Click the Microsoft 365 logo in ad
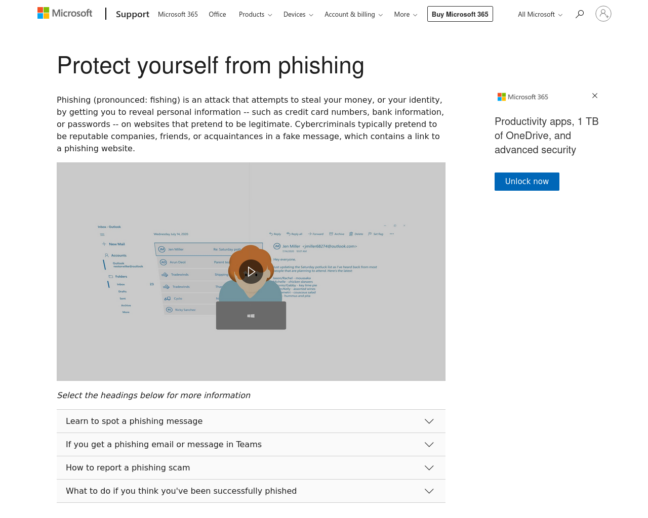This screenshot has width=648, height=518. [x=523, y=97]
